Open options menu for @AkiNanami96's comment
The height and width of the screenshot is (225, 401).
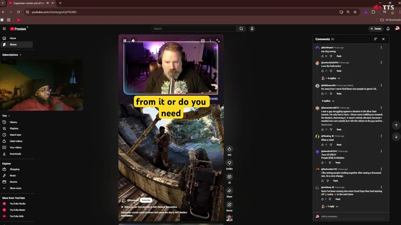[x=381, y=85]
